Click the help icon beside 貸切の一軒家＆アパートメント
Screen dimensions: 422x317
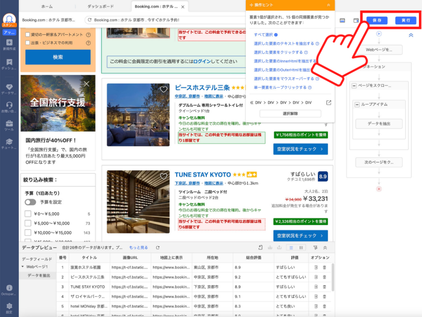pyautogui.click(x=88, y=35)
